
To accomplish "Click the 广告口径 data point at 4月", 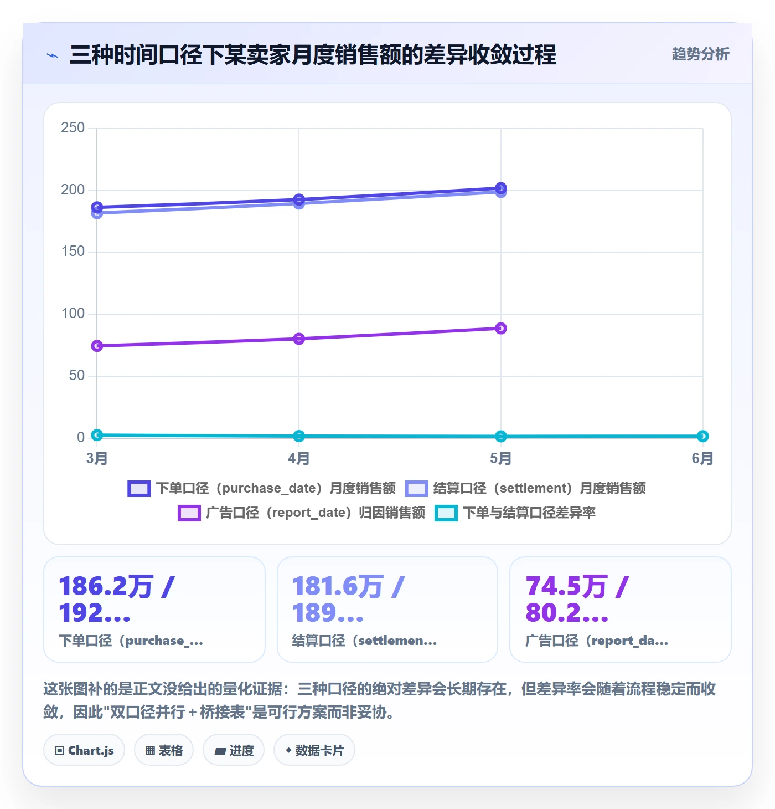I will tap(299, 339).
